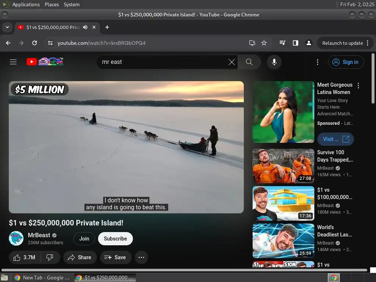This screenshot has width=376, height=282.
Task: Click the Join membership button
Action: tap(84, 239)
